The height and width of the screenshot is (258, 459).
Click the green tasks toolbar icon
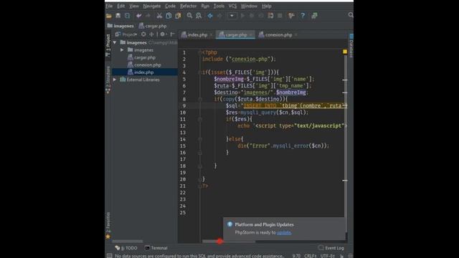tap(314, 16)
